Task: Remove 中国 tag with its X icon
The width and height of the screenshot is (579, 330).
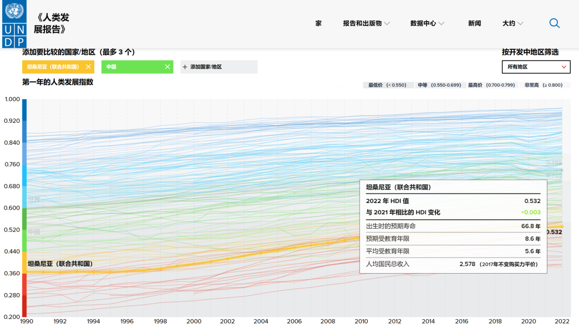Action: coord(167,67)
